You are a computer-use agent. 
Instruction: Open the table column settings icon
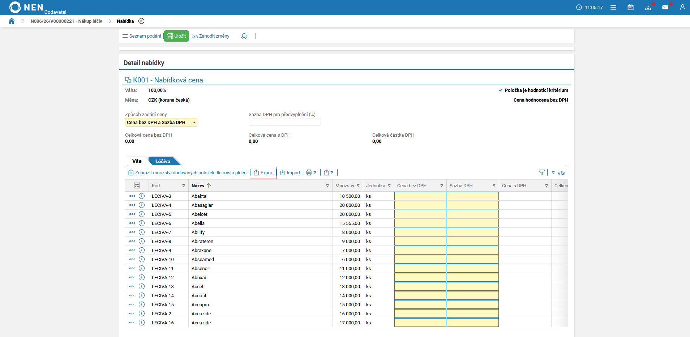[x=137, y=185]
